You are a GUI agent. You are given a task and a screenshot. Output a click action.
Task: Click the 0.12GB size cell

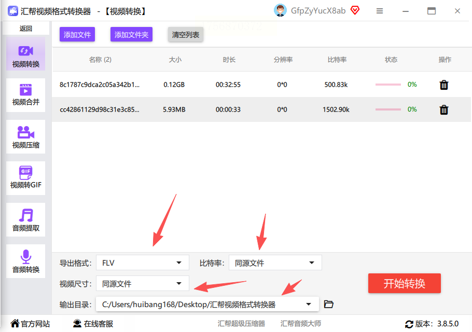[174, 85]
